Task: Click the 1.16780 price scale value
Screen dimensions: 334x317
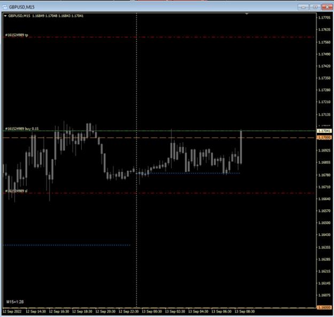Action: [x=324, y=175]
